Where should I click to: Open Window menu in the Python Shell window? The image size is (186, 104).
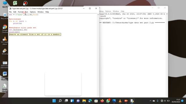pyautogui.click(x=116, y=11)
